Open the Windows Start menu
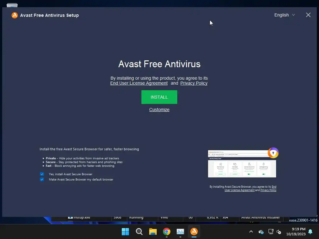This screenshot has height=239, width=319. (125, 232)
